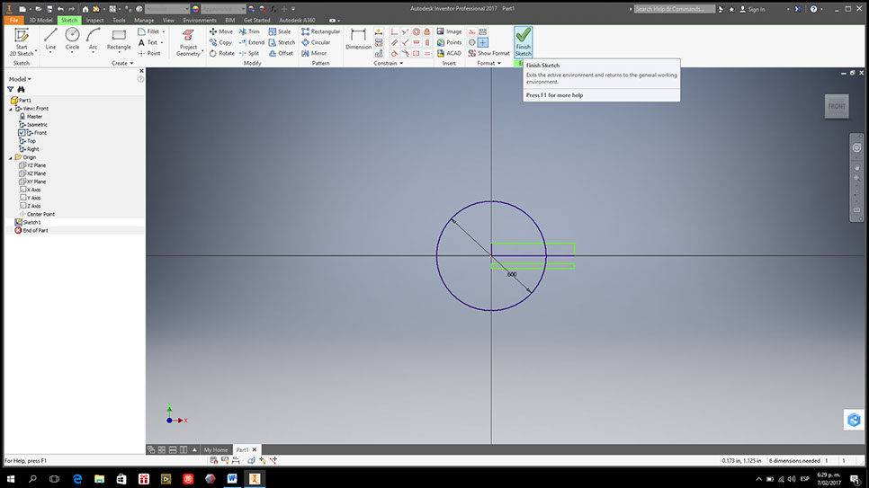Insert an Image into the sketch
This screenshot has width=869, height=488.
click(449, 31)
